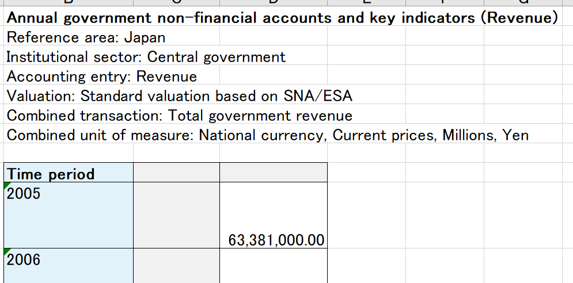Select the title cell about annual government accounts

tap(282, 18)
